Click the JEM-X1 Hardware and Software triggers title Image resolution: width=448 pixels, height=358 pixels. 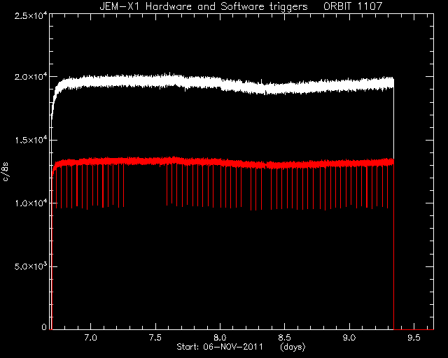[204, 6]
